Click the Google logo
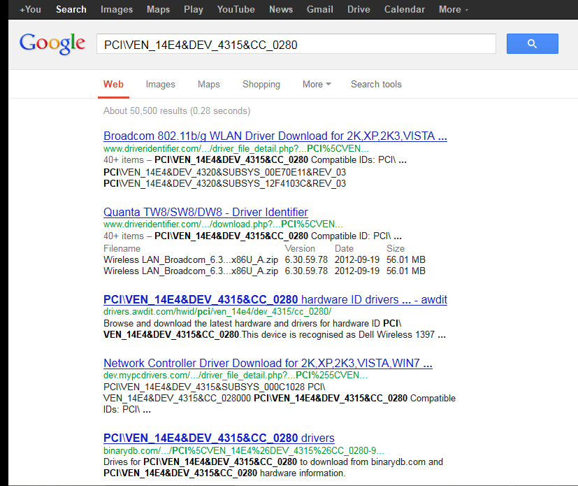Screen dimensions: 578x486 tap(52, 43)
